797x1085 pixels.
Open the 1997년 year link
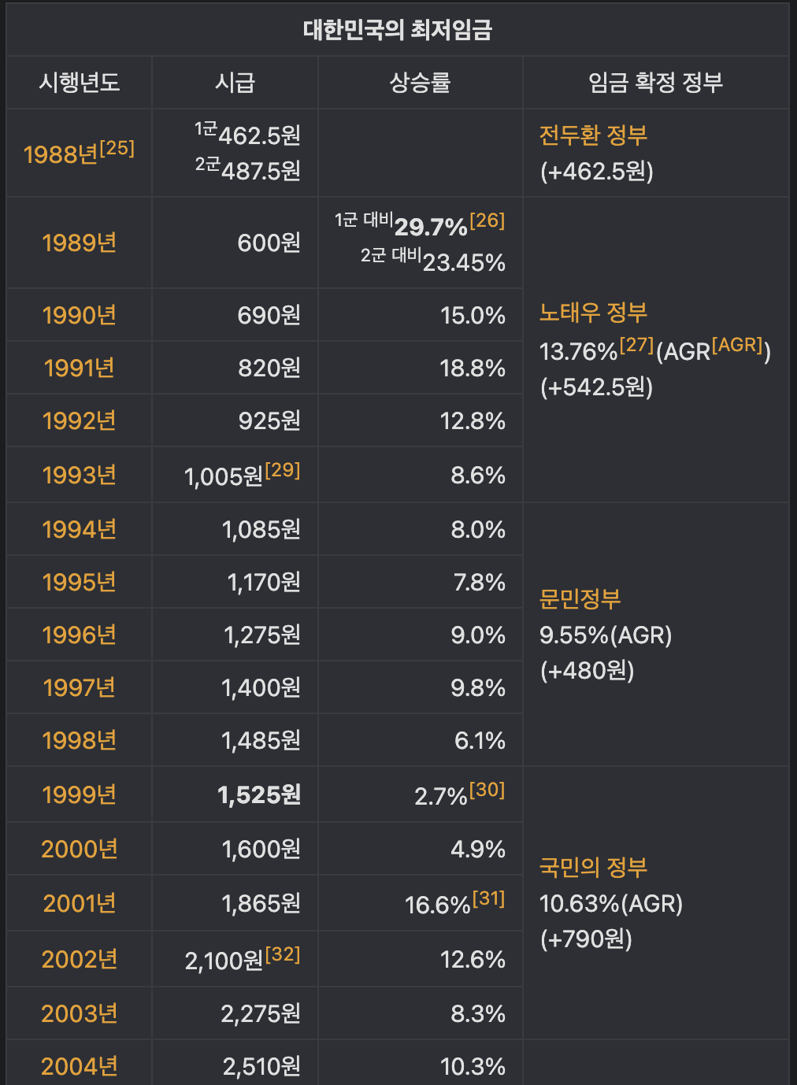[x=80, y=687]
